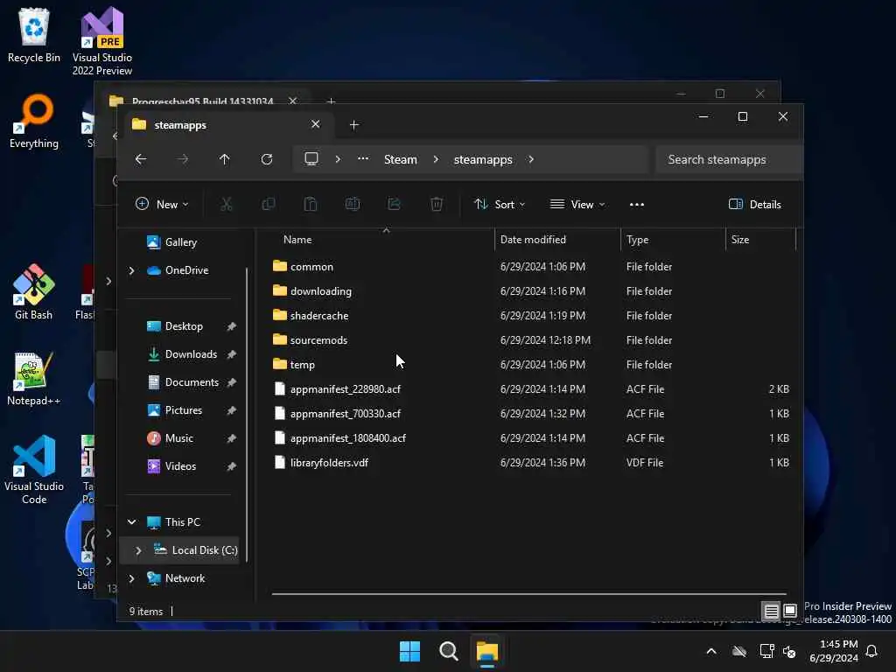Image resolution: width=896 pixels, height=672 pixels.
Task: Collapse the This PC tree node
Action: coord(131,522)
